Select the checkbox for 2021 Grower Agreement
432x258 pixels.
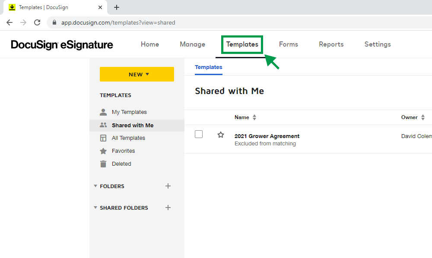[x=199, y=134]
